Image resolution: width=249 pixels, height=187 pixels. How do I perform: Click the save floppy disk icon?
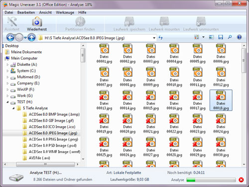click(221, 37)
